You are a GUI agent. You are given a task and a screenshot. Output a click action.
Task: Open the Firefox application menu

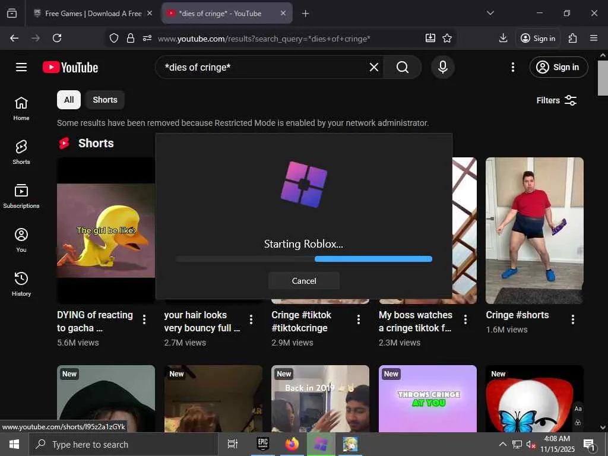coord(594,38)
